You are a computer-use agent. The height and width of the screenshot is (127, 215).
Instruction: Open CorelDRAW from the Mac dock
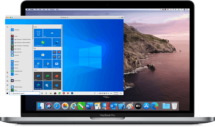tap(81, 106)
